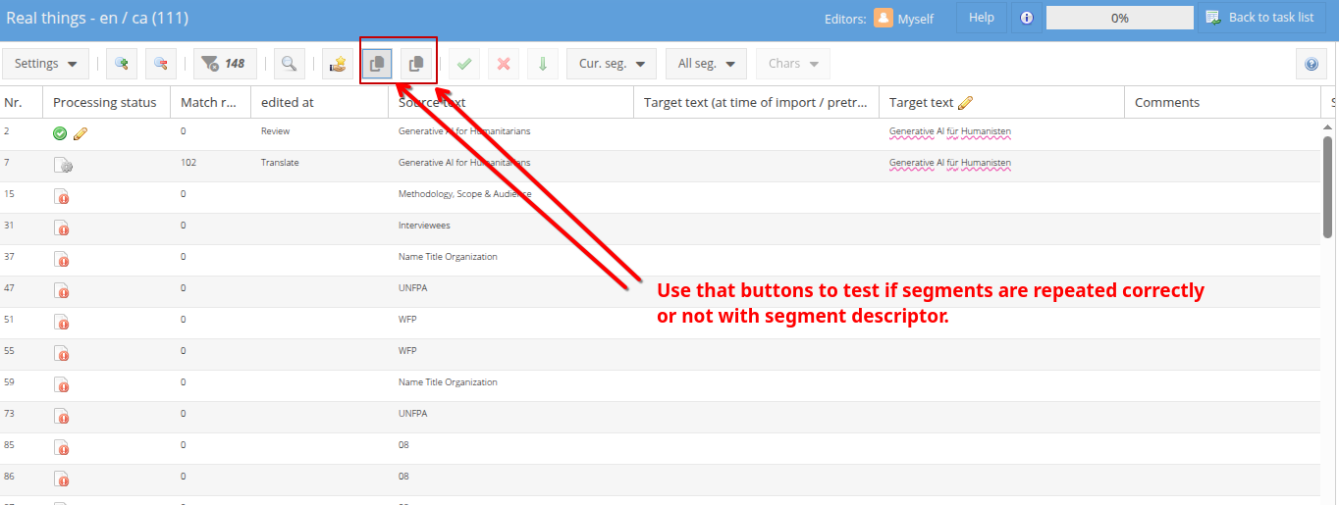Click the Processing status column header
The image size is (1339, 505).
click(105, 102)
